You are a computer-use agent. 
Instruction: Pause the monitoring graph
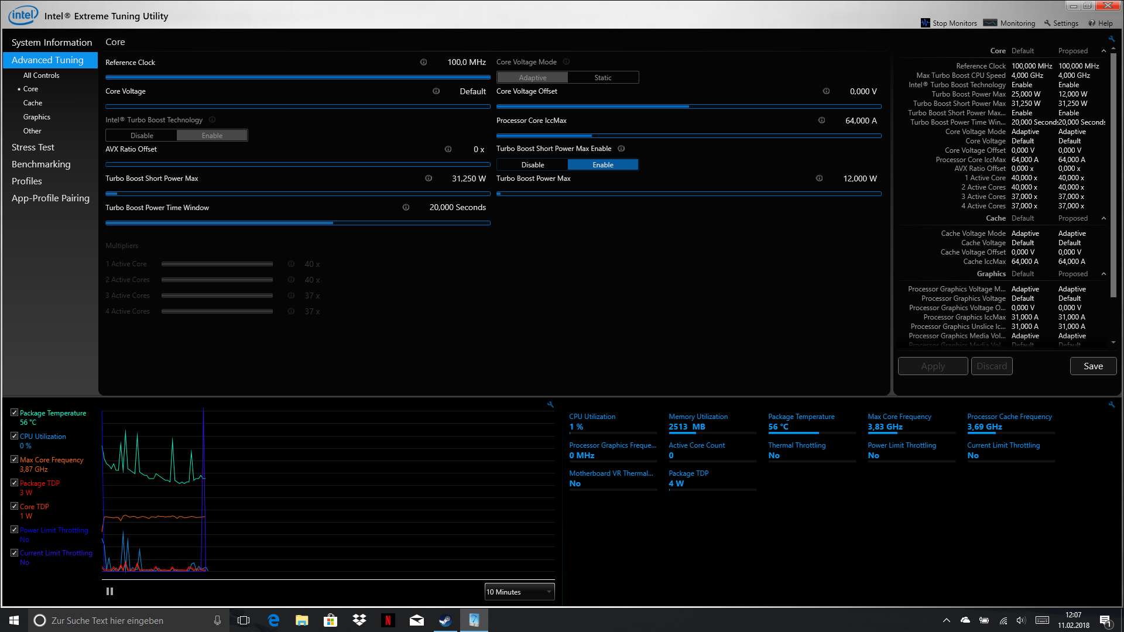pos(109,591)
